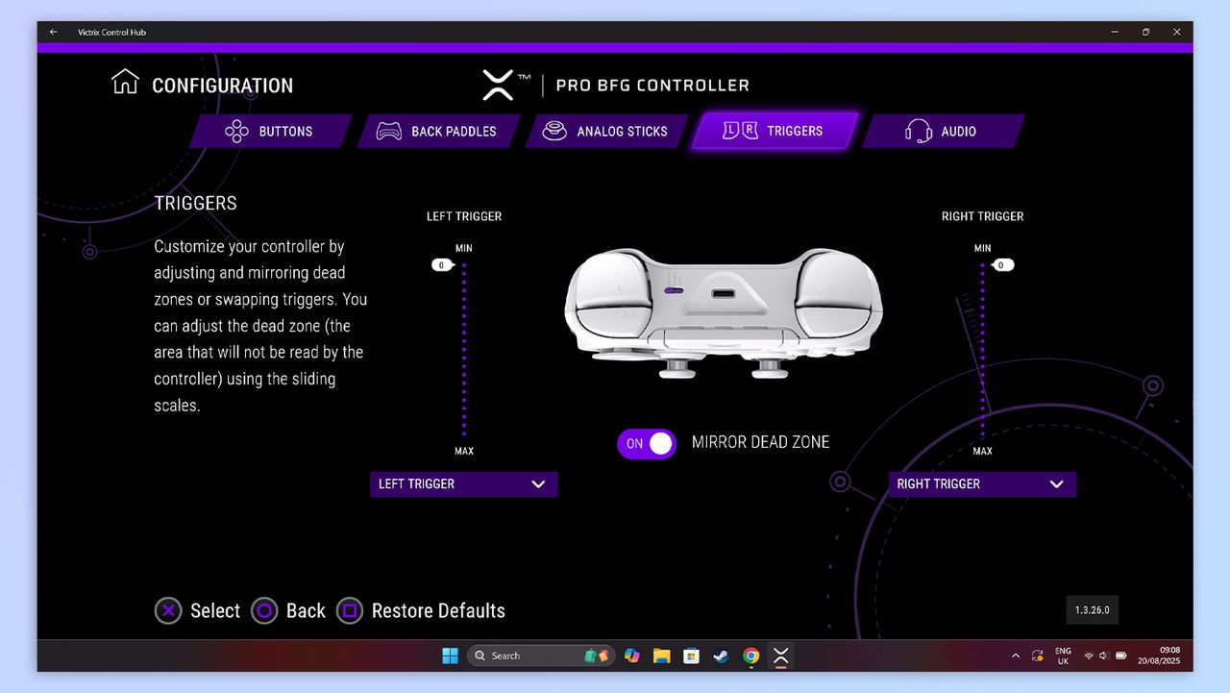This screenshot has width=1230, height=693.
Task: Click the volume icon in system tray
Action: pyautogui.click(x=1104, y=656)
